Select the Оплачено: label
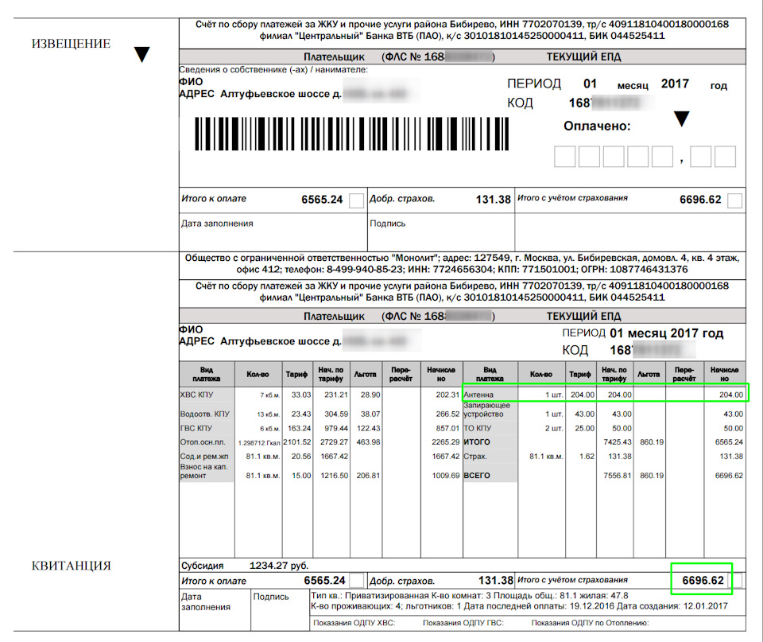This screenshot has width=763, height=642. tap(597, 126)
